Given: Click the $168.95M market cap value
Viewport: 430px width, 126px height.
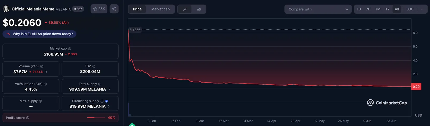Looking at the screenshot, I should pos(53,54).
